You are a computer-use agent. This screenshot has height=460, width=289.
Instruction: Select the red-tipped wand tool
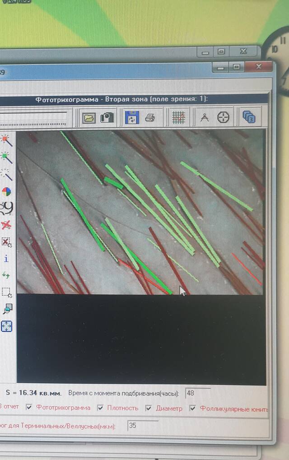click(6, 141)
